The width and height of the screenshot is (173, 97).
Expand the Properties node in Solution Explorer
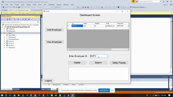(4, 29)
